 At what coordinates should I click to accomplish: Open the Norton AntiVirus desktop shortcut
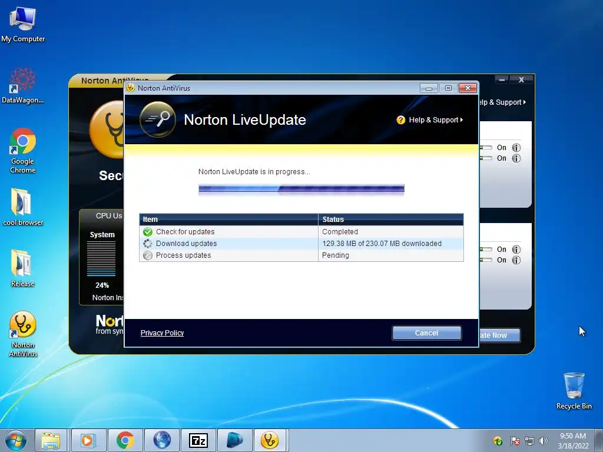(x=23, y=334)
